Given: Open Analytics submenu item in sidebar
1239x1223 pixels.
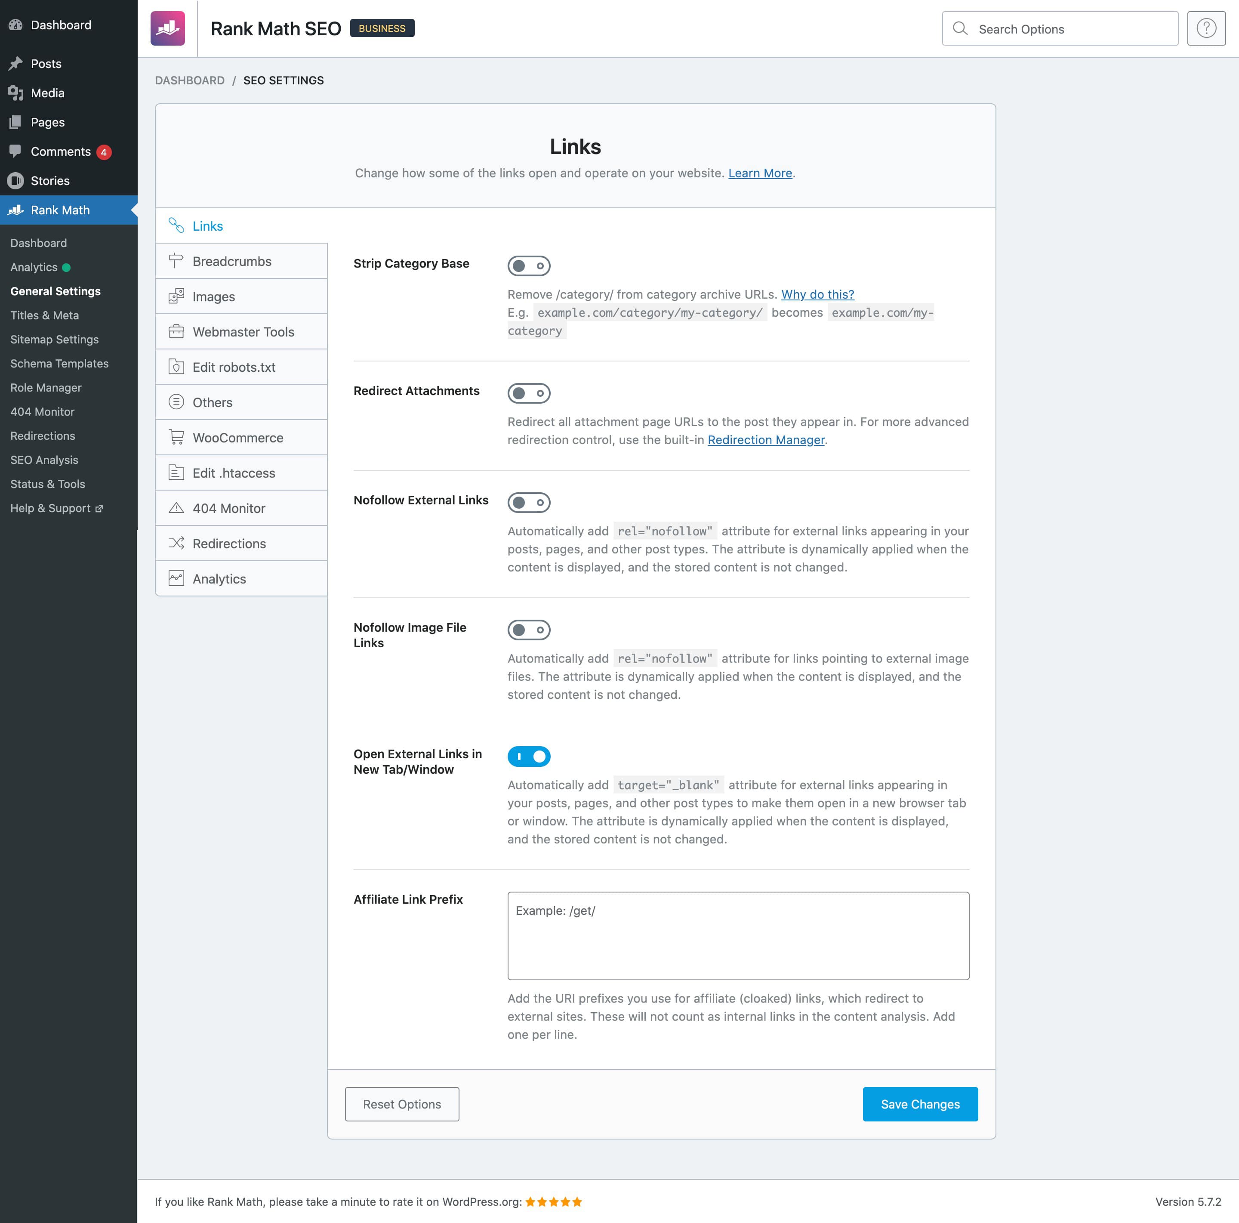Looking at the screenshot, I should click(34, 267).
